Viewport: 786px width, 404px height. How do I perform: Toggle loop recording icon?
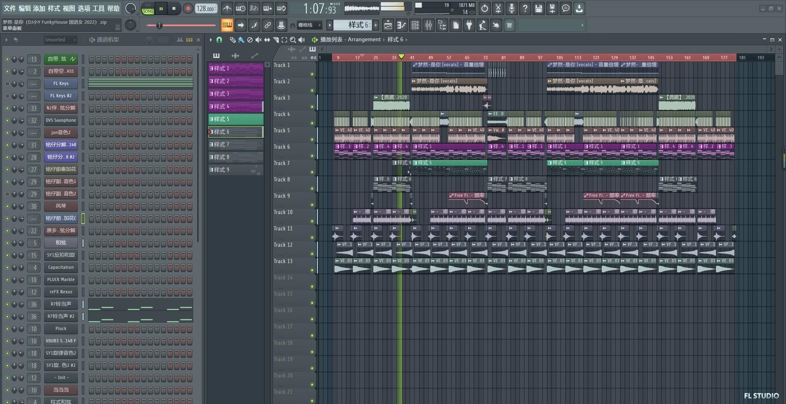coord(281,8)
